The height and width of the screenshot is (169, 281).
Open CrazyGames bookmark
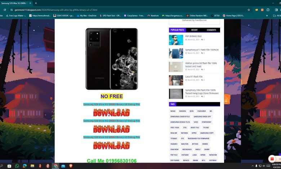pos(134,15)
